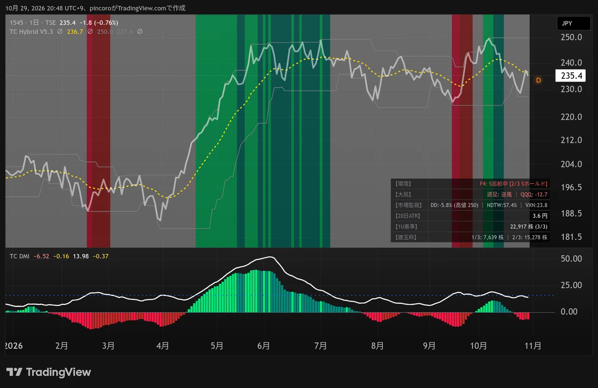Click the 8月 label on time axis

pos(377,345)
